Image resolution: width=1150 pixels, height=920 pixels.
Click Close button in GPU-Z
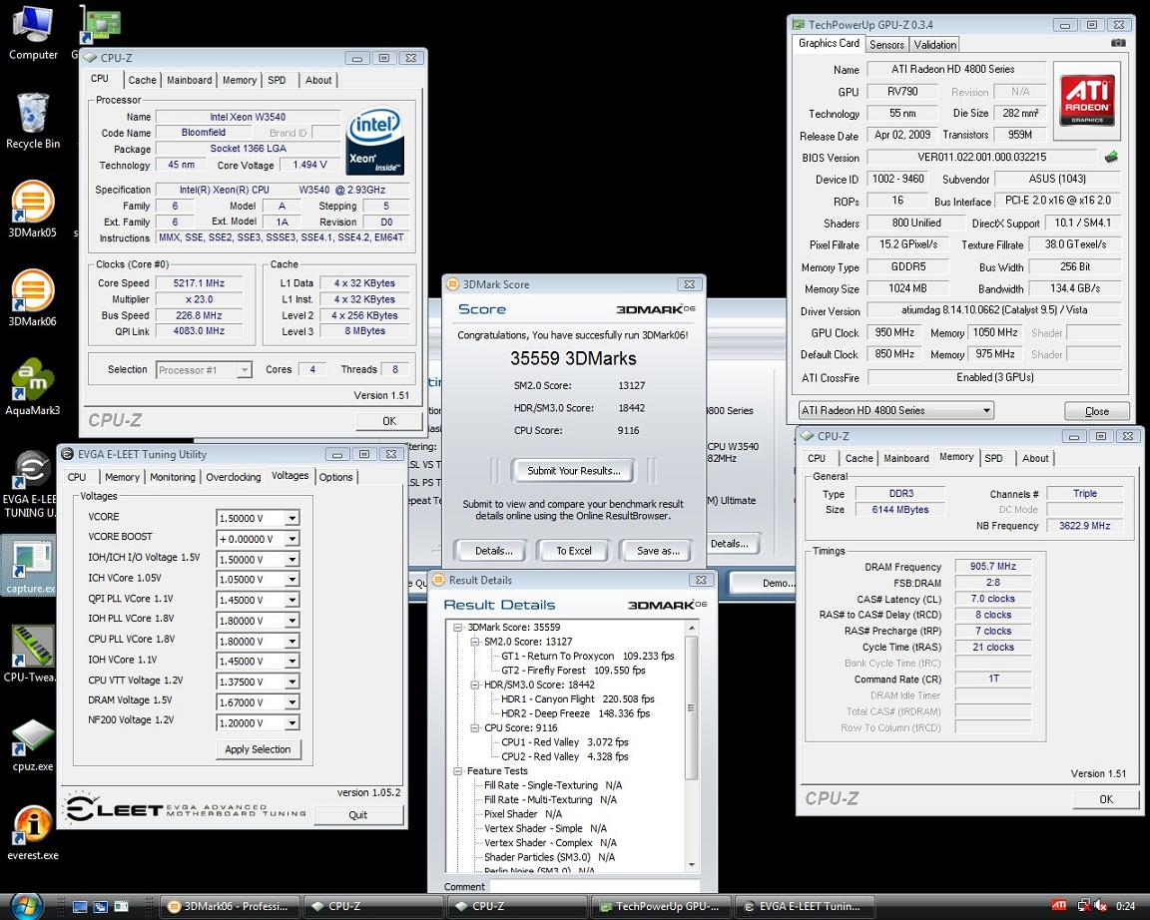(1096, 411)
